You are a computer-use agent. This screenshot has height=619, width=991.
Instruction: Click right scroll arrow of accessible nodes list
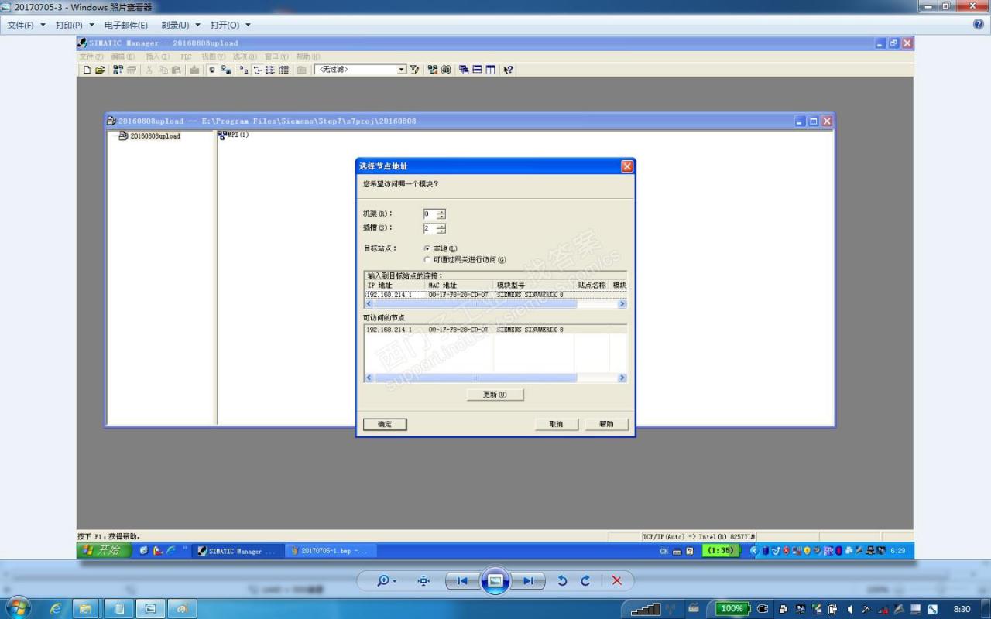[622, 378]
